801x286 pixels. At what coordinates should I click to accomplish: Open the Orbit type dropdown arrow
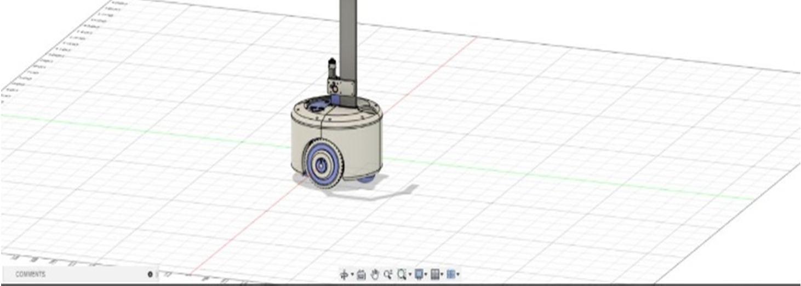[x=352, y=274]
